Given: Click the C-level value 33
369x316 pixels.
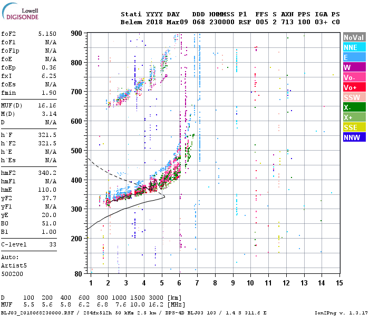Looking at the screenshot, I should [x=53, y=244].
